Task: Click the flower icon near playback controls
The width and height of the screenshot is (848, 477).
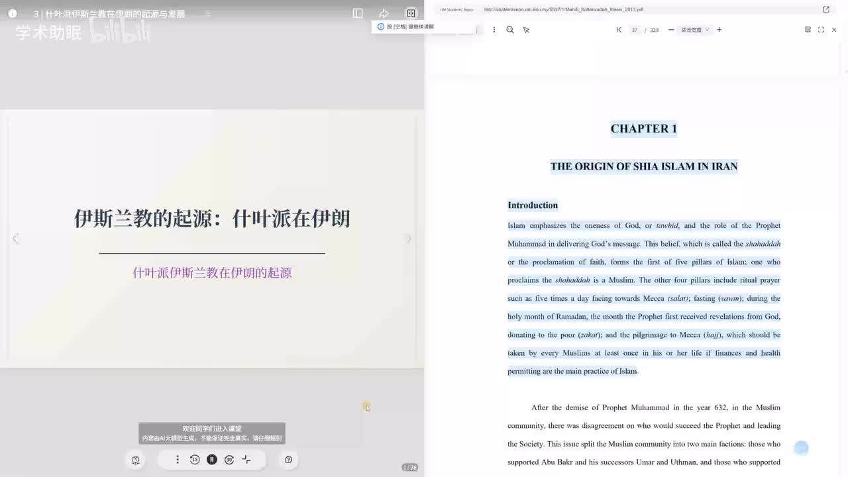Action: click(x=135, y=460)
